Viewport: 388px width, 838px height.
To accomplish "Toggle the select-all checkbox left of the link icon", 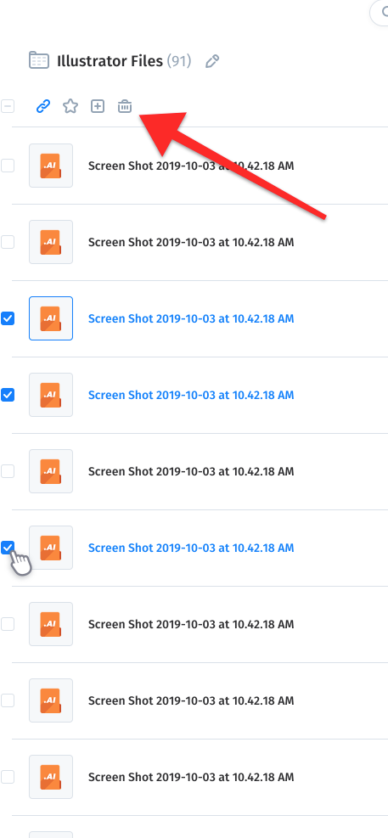I will point(8,106).
